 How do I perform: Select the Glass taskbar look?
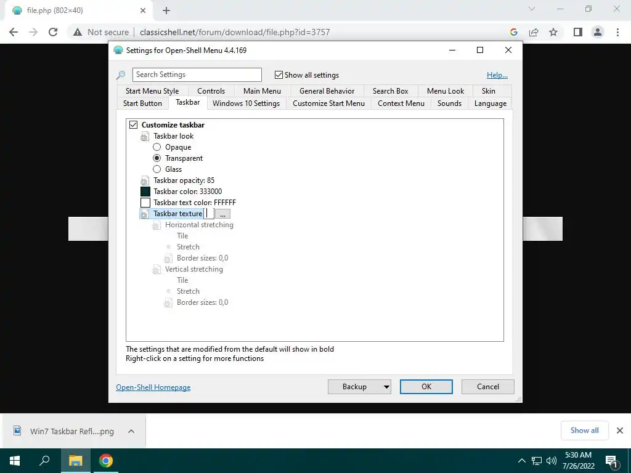tap(157, 169)
